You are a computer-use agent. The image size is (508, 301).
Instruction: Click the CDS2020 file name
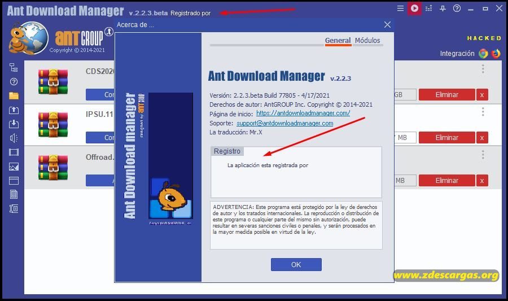coord(100,71)
